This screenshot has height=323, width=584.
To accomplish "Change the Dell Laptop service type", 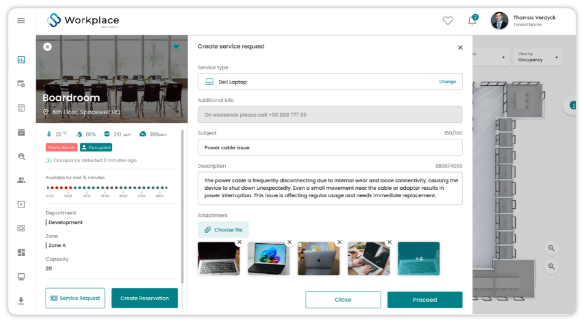I will click(x=447, y=82).
